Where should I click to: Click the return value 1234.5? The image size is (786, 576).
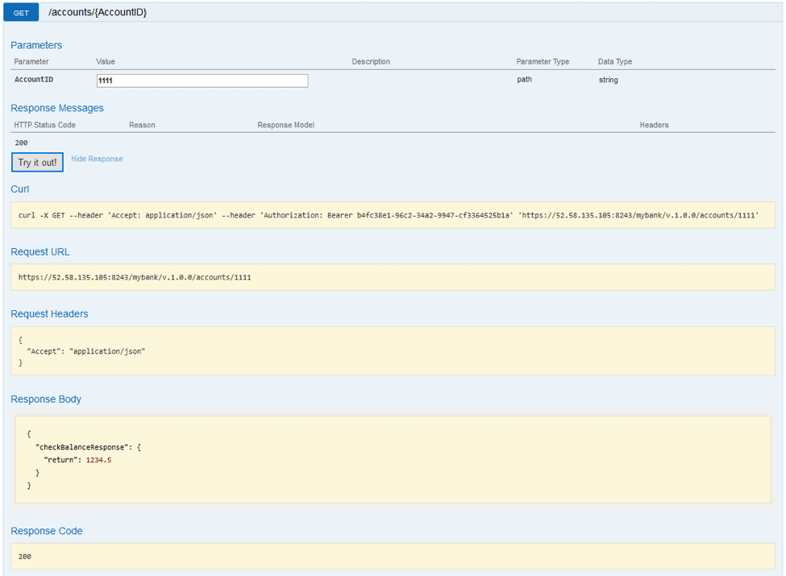point(98,460)
